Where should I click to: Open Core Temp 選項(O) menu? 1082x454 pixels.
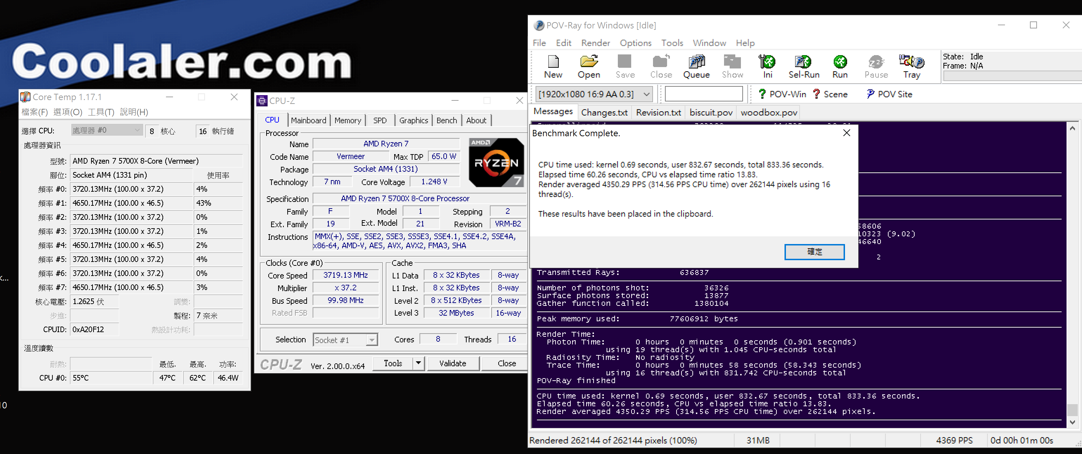click(68, 112)
